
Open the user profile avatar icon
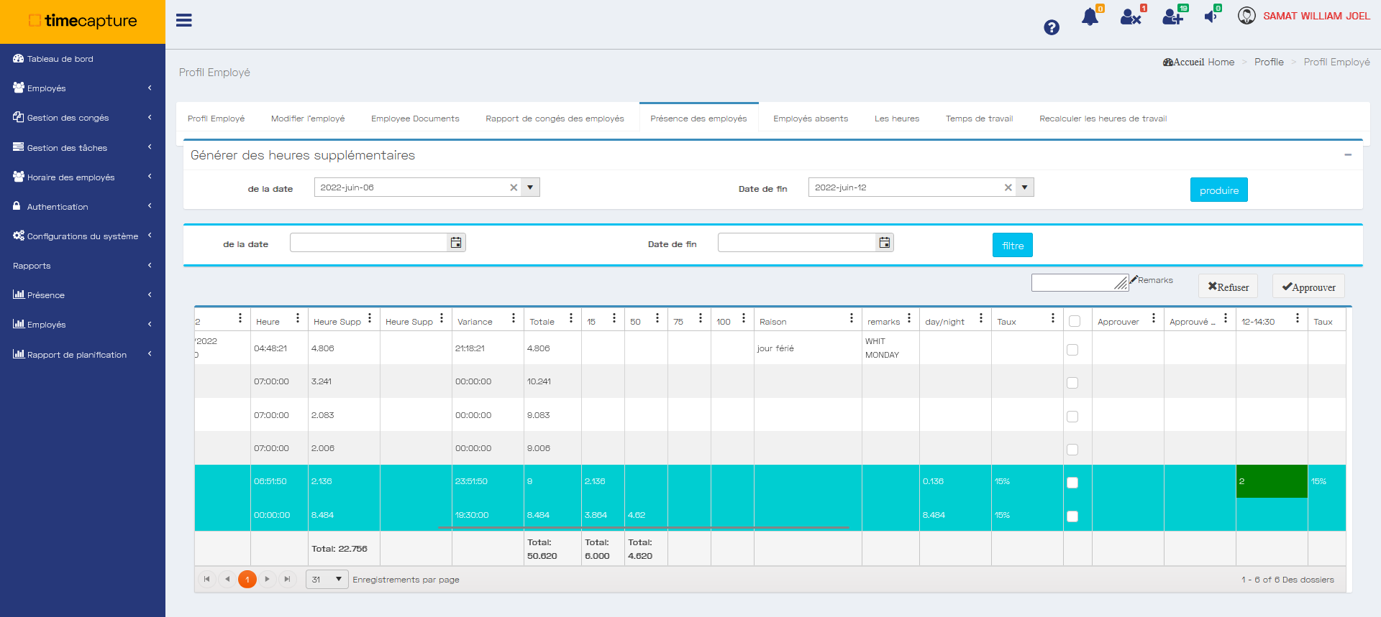[x=1246, y=16]
